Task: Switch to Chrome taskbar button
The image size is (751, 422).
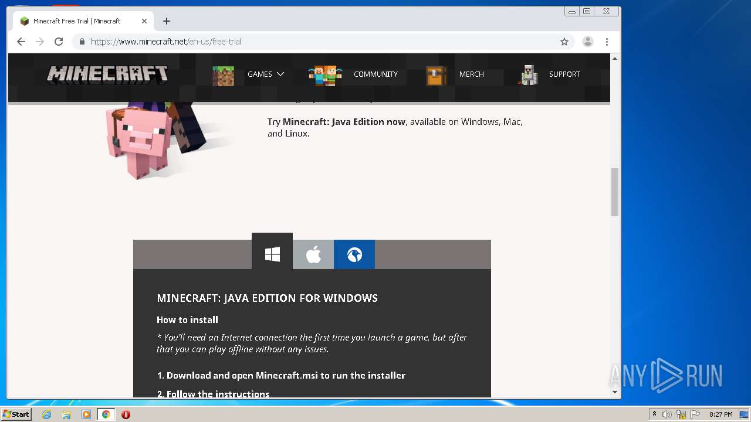Action: tap(106, 414)
